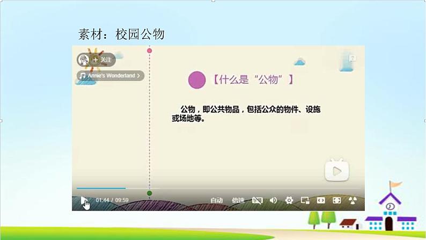Viewport: 426px width, 240px height.
Task: Toggle web page widescreen mode
Action: point(321,200)
